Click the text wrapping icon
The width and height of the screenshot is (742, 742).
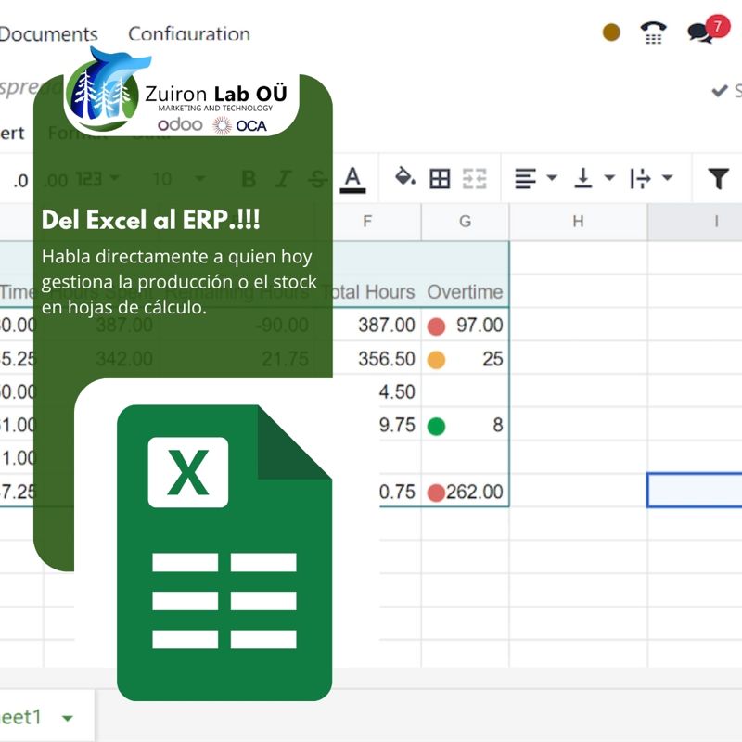[x=640, y=178]
